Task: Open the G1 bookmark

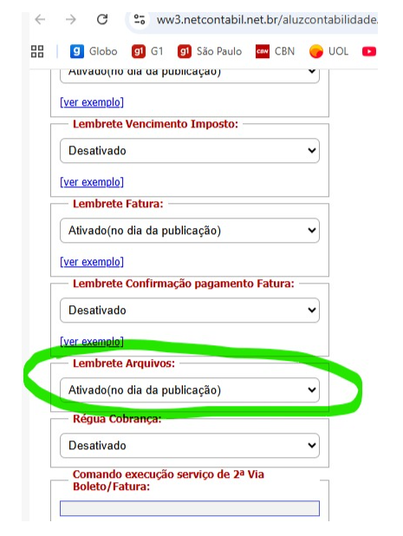Action: (147, 52)
